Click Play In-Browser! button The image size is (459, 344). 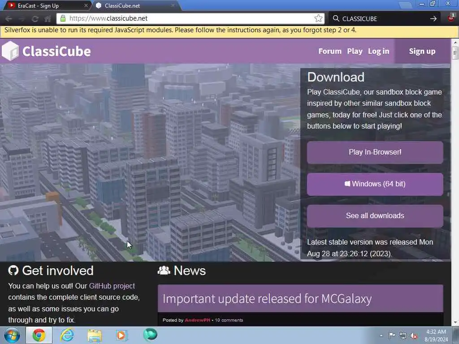coord(375,152)
